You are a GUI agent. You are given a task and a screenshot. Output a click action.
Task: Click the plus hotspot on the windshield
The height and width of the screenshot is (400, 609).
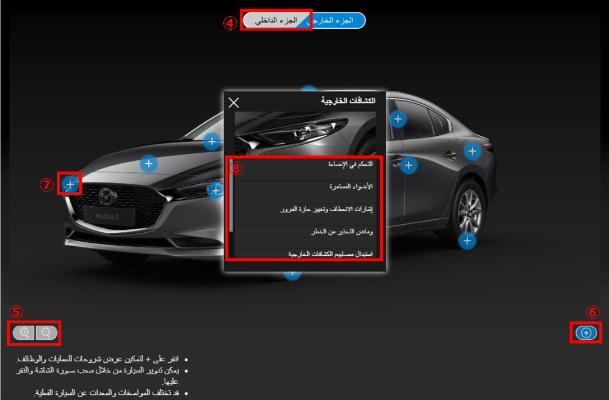tap(211, 141)
